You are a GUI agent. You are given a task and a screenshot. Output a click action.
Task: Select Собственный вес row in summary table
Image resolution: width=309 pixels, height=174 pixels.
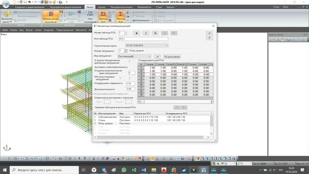[152, 117]
